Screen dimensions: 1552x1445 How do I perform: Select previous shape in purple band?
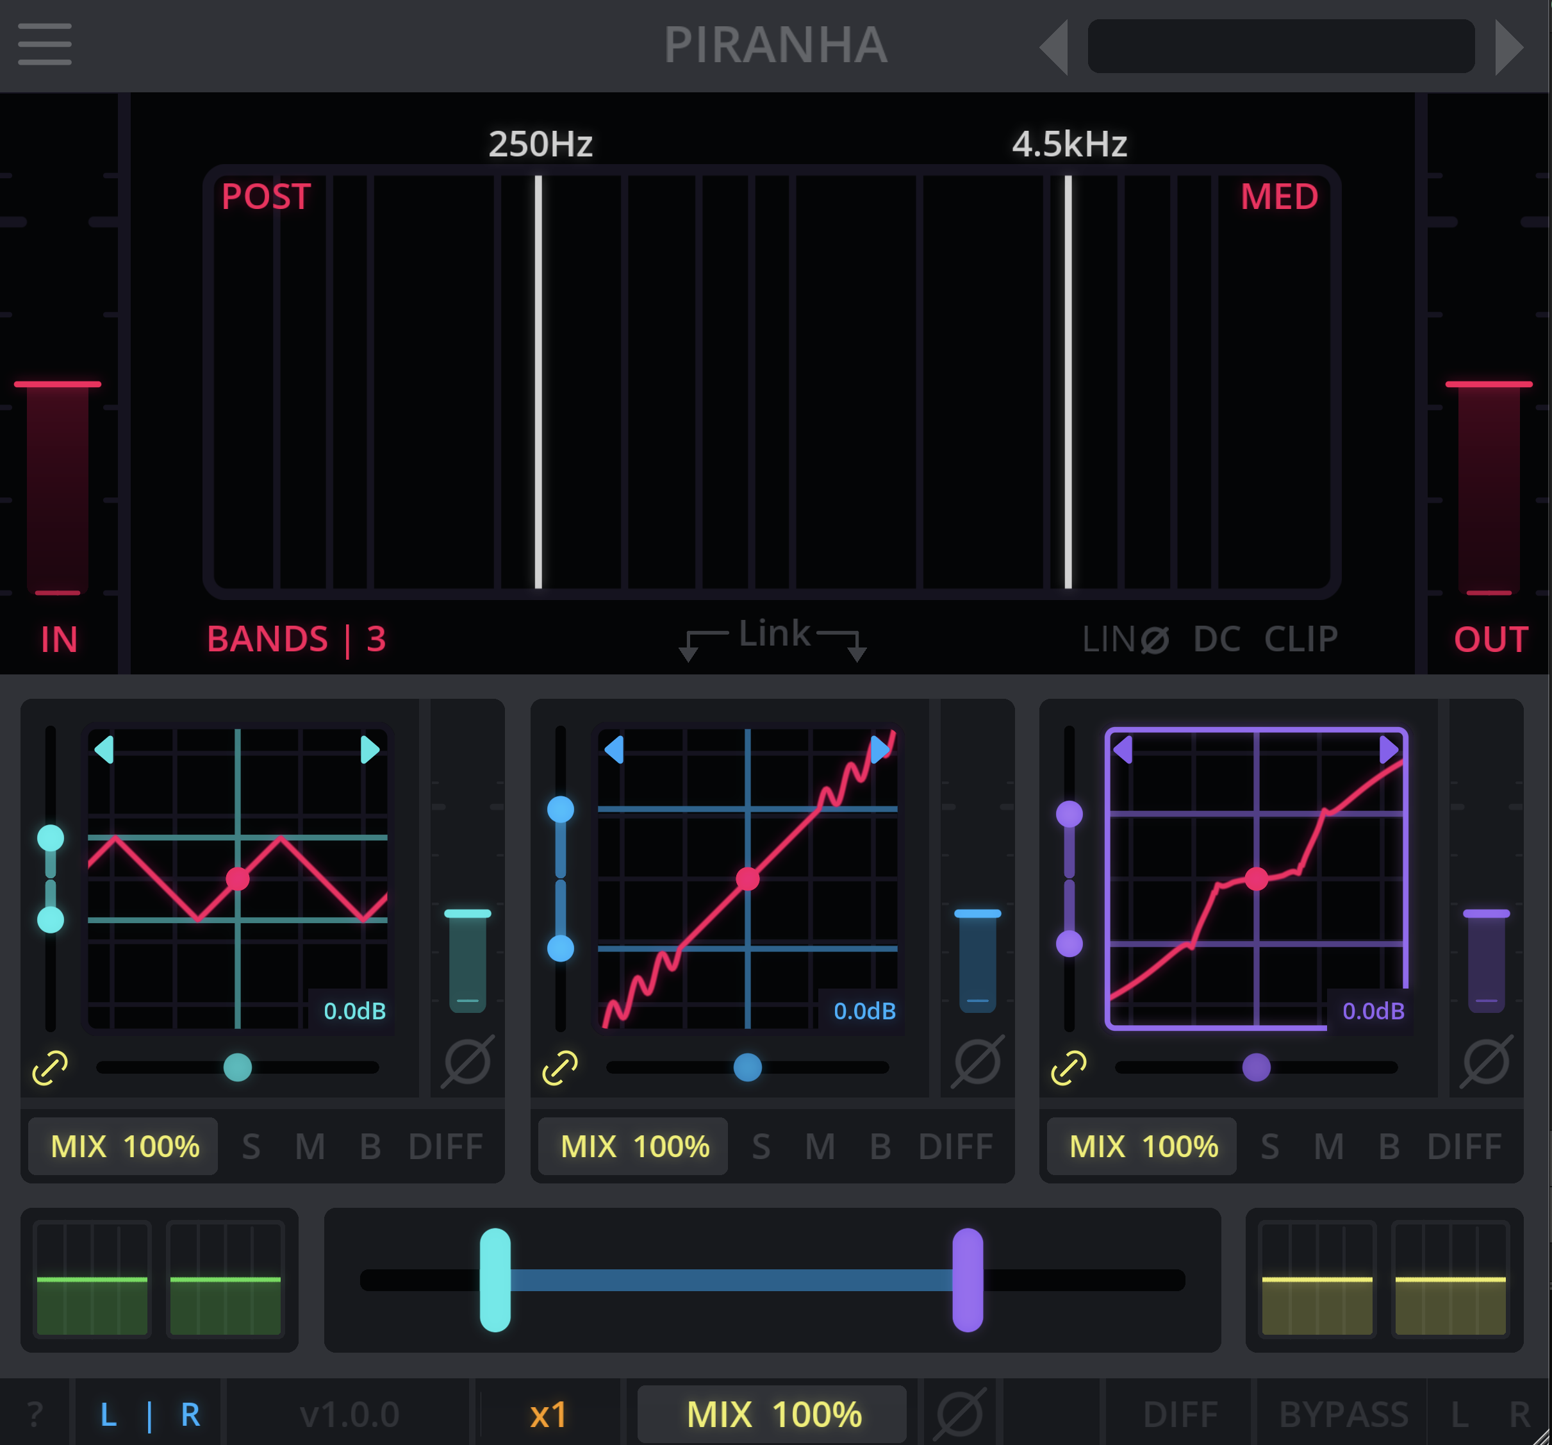point(1123,750)
